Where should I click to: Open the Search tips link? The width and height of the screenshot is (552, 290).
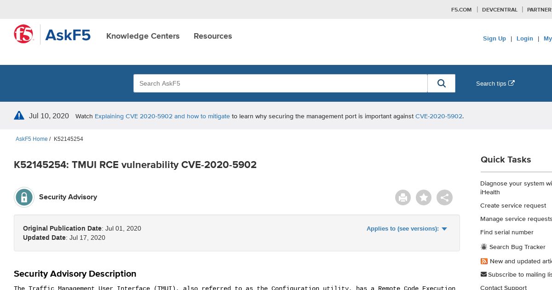tap(495, 83)
